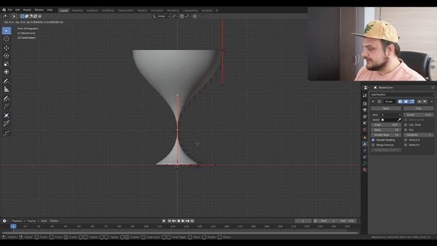Select the curve Radius tool
Image resolution: width=437 pixels, height=246 pixels.
(6, 115)
